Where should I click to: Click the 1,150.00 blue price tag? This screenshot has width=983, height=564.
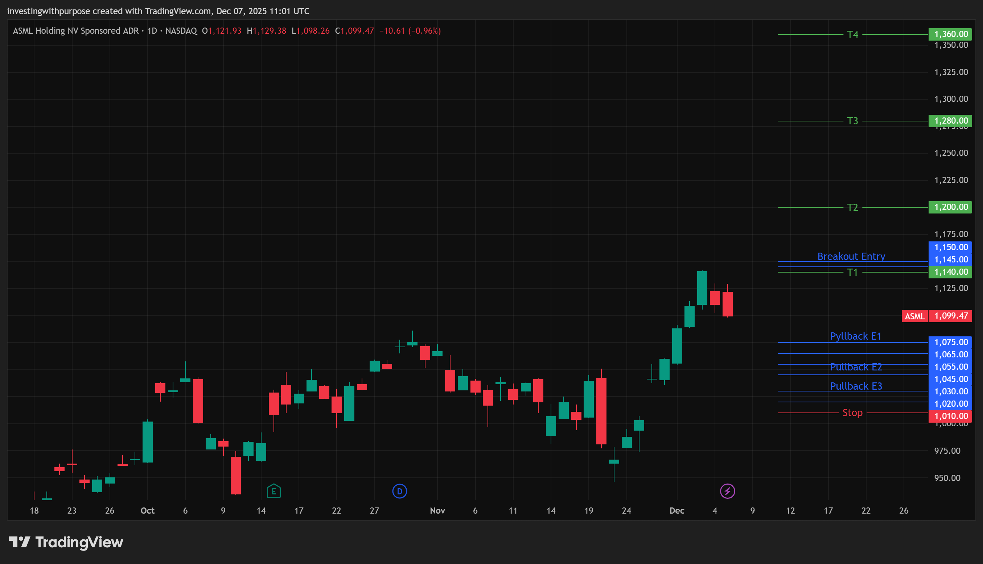point(950,247)
